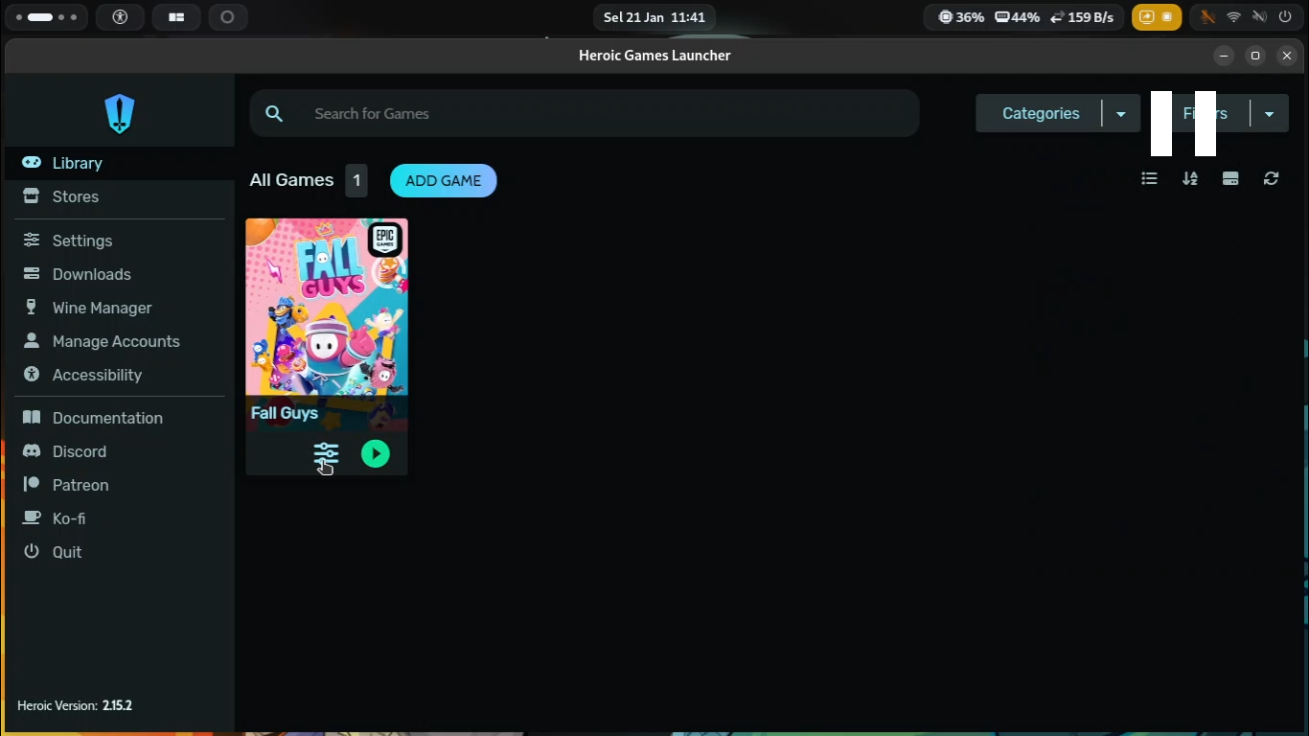The width and height of the screenshot is (1309, 736).
Task: Switch library to list view icon
Action: point(1149,178)
